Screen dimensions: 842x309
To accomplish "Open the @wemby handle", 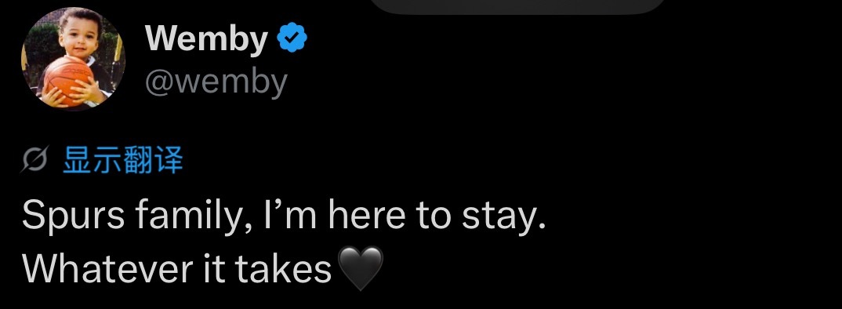I will click(216, 82).
